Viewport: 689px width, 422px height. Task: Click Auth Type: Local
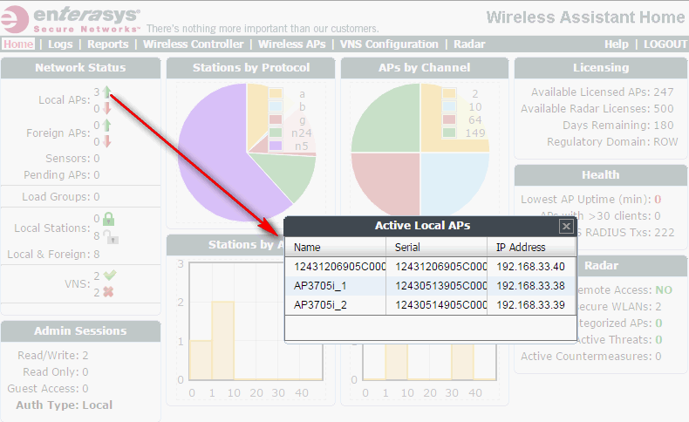coord(65,405)
